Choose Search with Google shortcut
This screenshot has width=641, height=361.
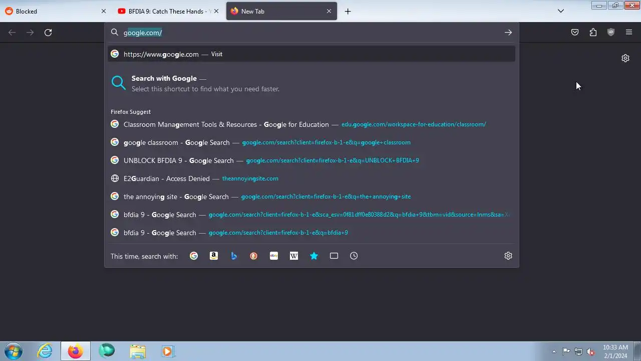click(x=311, y=83)
